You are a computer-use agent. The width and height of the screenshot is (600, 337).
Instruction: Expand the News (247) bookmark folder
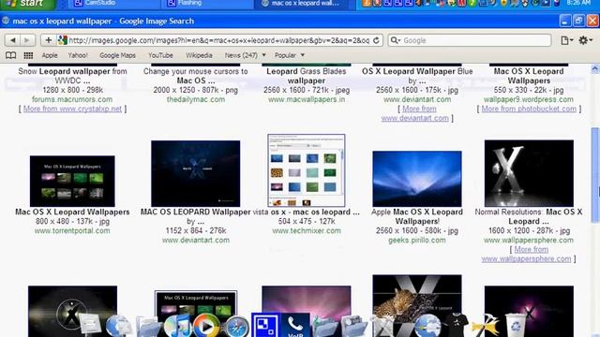tap(245, 55)
